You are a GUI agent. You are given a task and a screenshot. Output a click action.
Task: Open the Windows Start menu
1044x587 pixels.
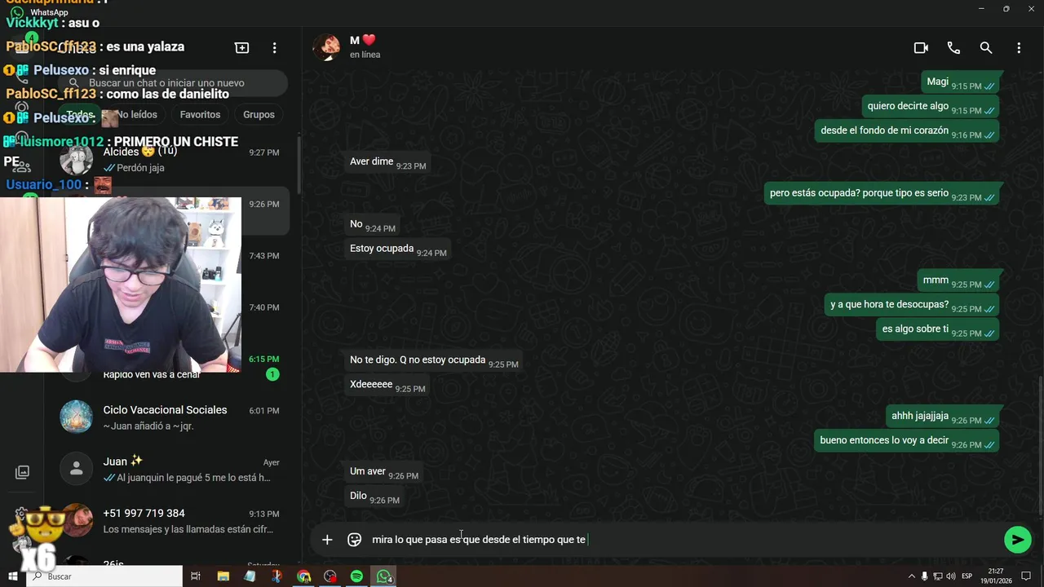[x=13, y=576]
